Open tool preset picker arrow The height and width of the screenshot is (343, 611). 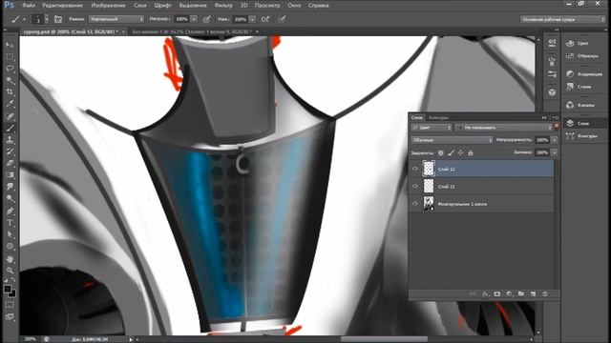pos(24,19)
